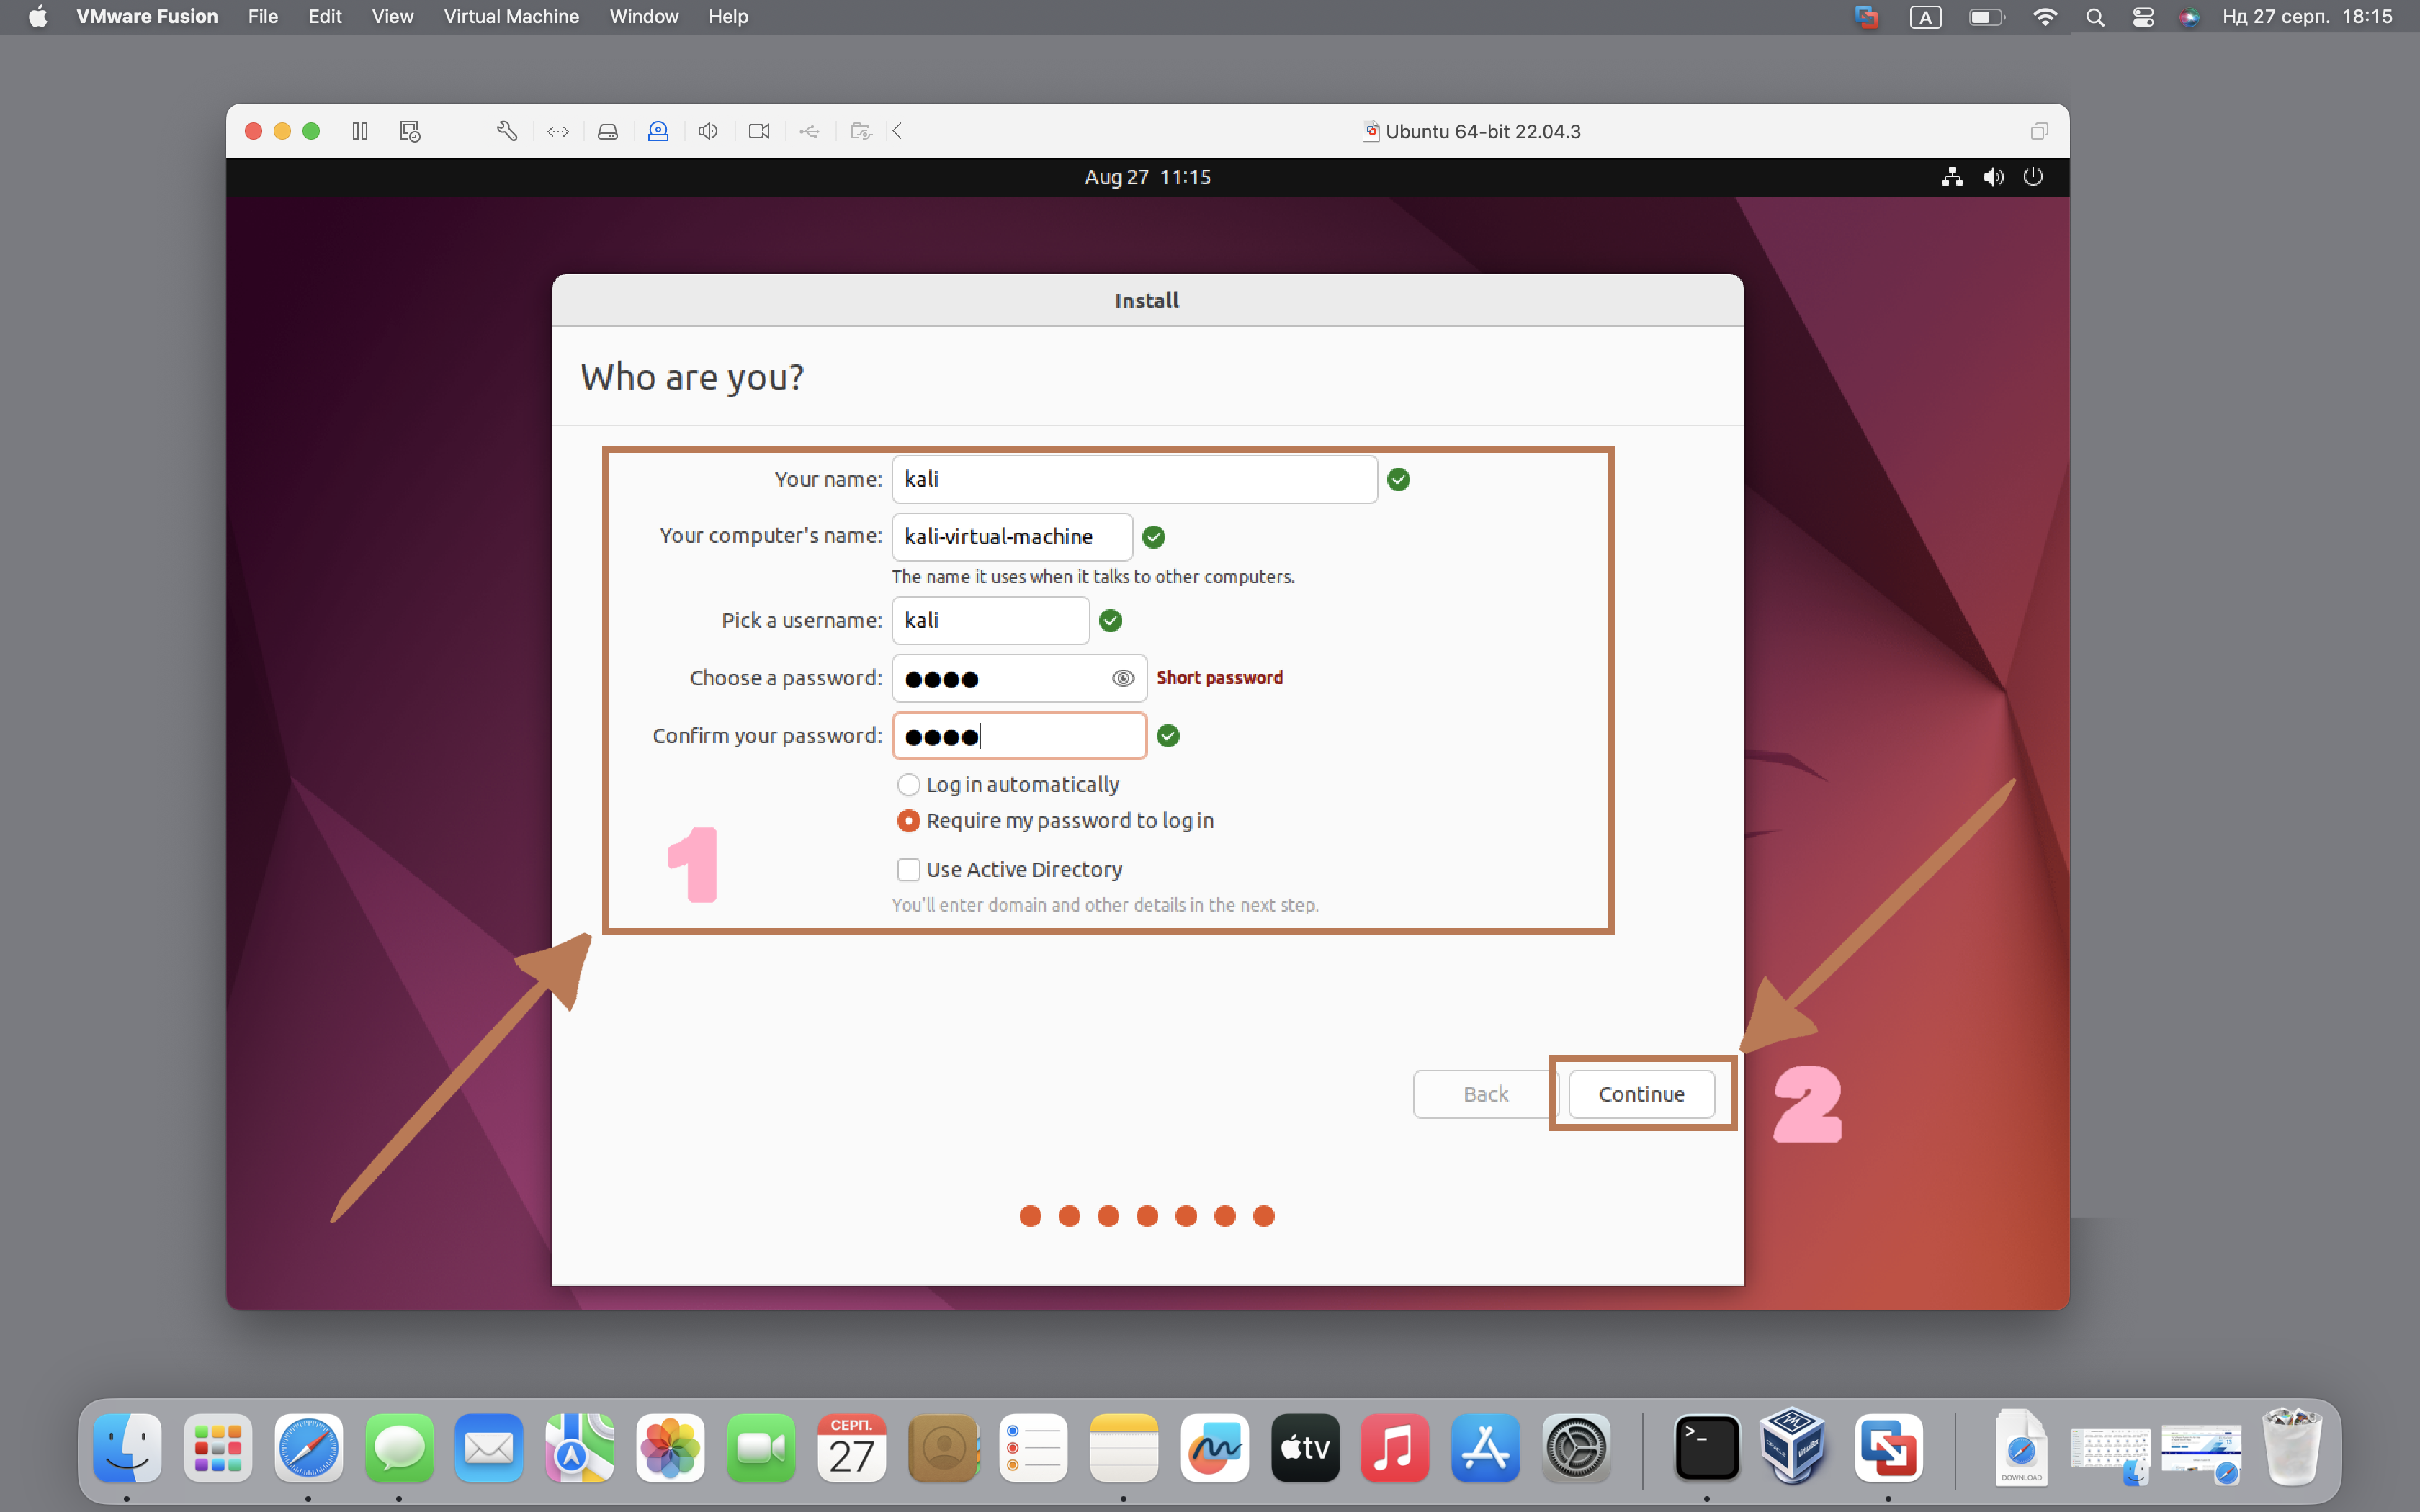The image size is (2420, 1512).
Task: Click the Wi-Fi status icon
Action: click(2045, 17)
